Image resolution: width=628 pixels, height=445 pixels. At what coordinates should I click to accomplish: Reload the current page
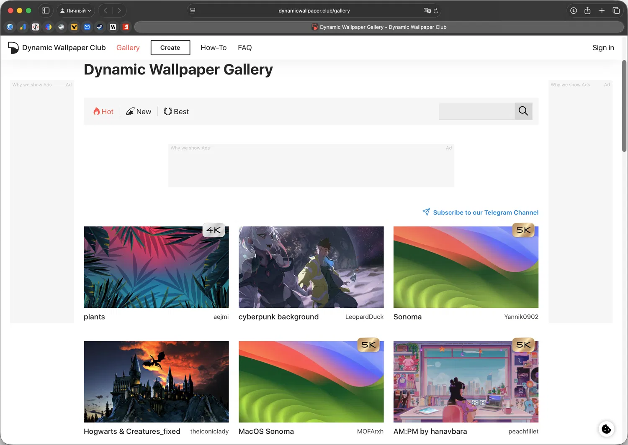(436, 10)
